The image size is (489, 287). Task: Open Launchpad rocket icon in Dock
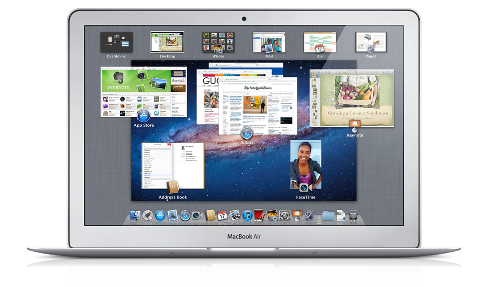click(148, 215)
